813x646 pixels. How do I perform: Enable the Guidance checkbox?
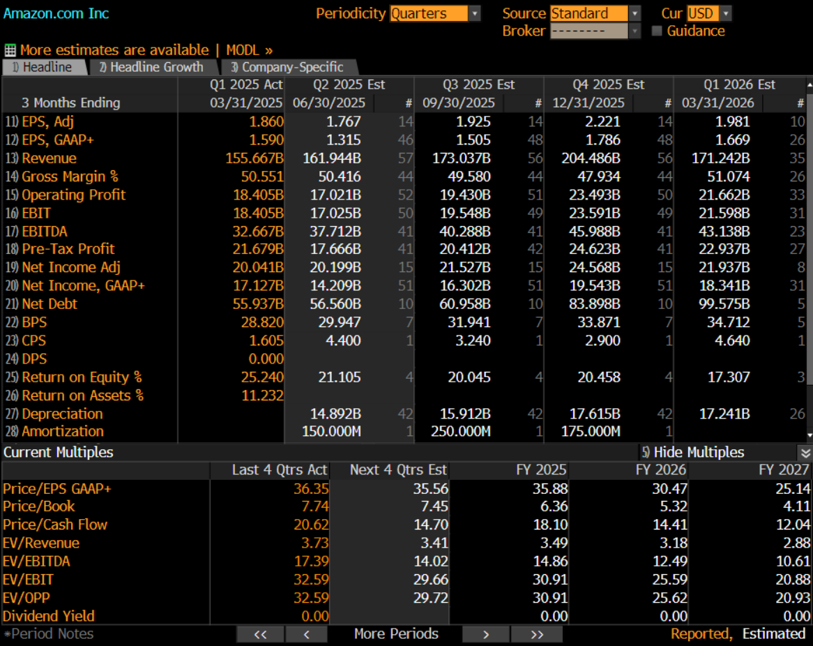pos(657,31)
